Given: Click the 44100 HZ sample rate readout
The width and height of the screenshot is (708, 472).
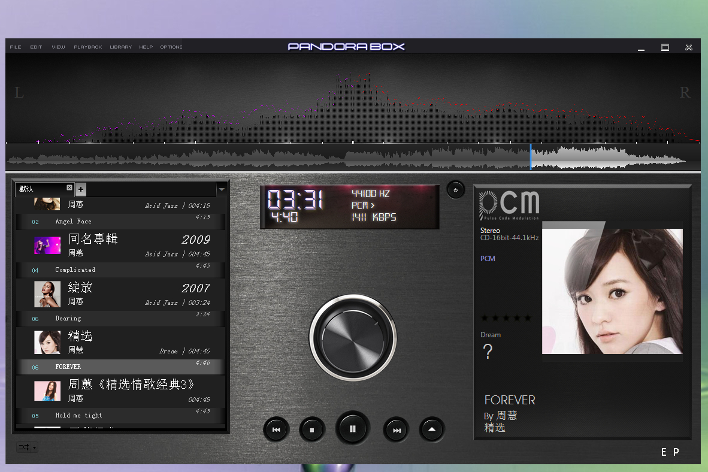Looking at the screenshot, I should click(x=371, y=193).
